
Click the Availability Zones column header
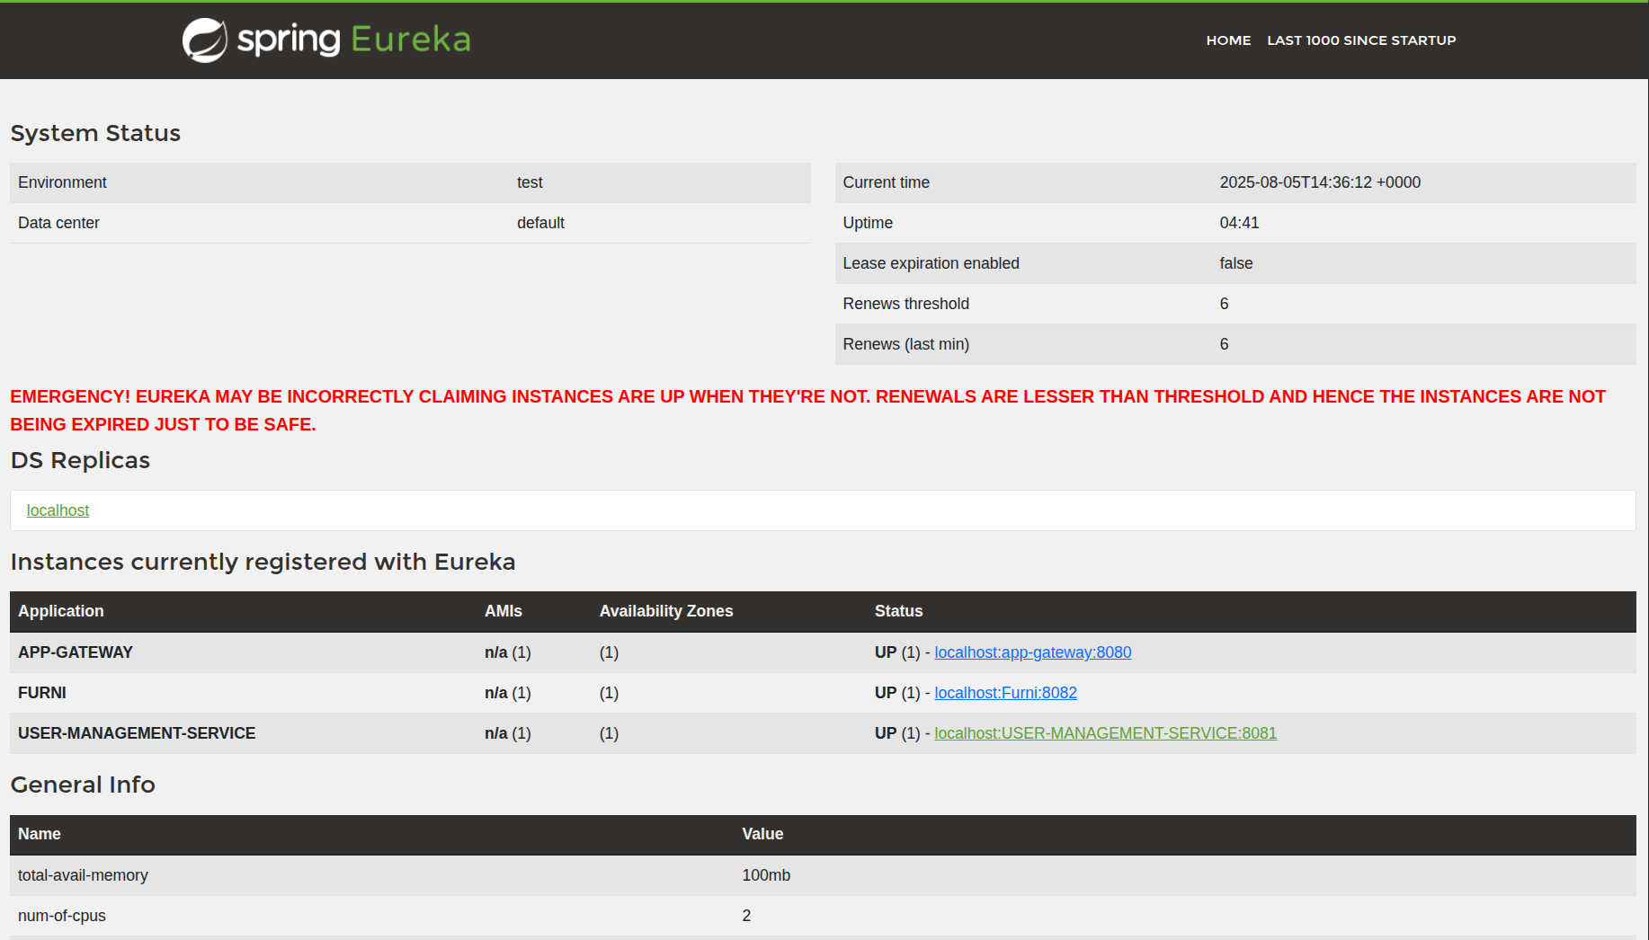pos(665,611)
